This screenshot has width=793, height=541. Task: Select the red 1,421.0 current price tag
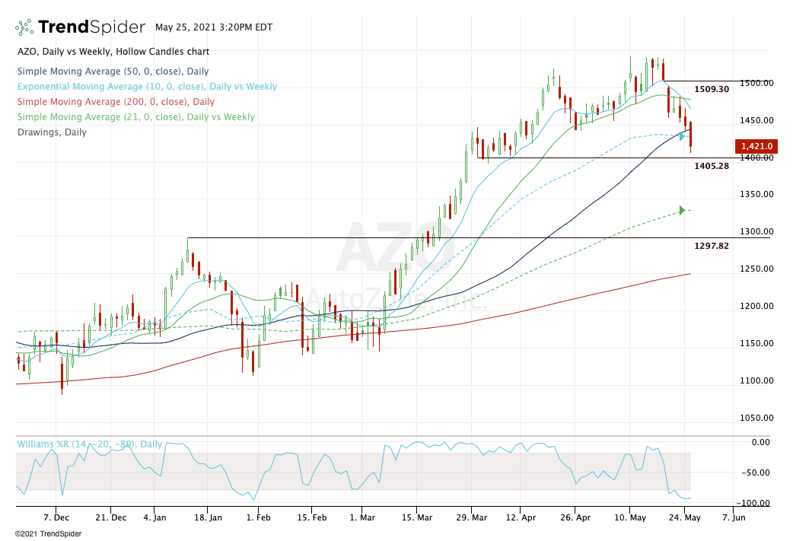click(x=754, y=146)
